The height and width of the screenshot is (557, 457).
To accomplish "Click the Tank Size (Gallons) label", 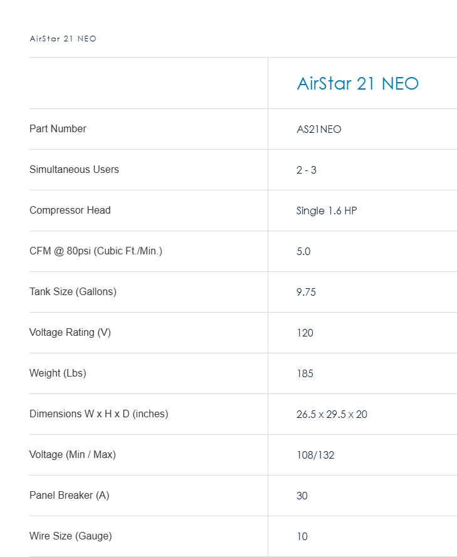I will coord(73,291).
